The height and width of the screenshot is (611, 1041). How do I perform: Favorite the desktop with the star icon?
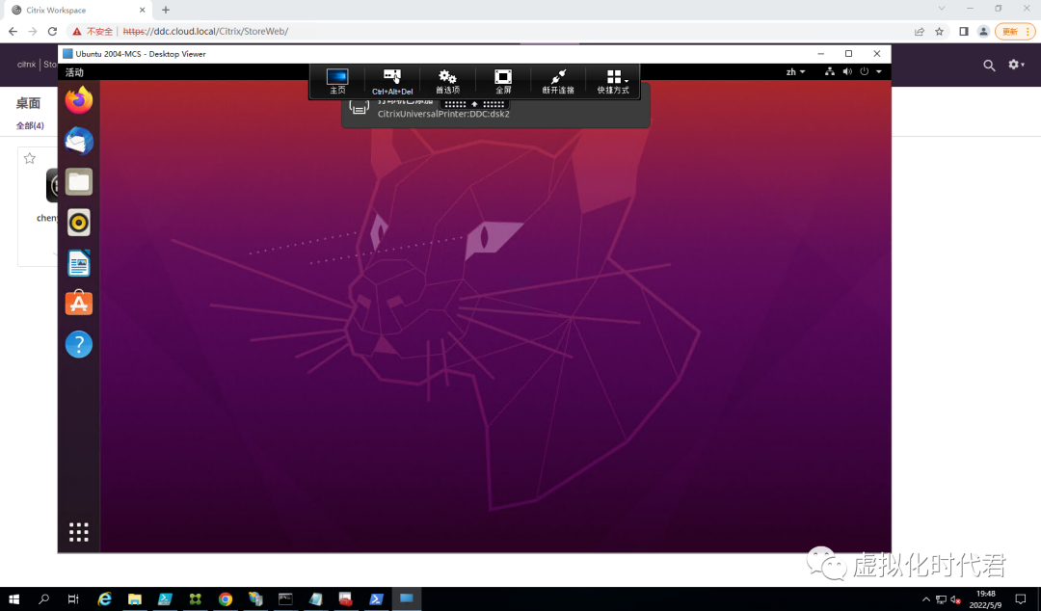pyautogui.click(x=29, y=158)
